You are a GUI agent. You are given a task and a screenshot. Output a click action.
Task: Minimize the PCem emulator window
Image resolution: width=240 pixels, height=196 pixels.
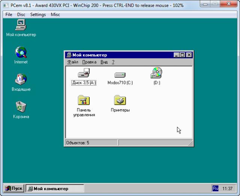click(205, 4)
